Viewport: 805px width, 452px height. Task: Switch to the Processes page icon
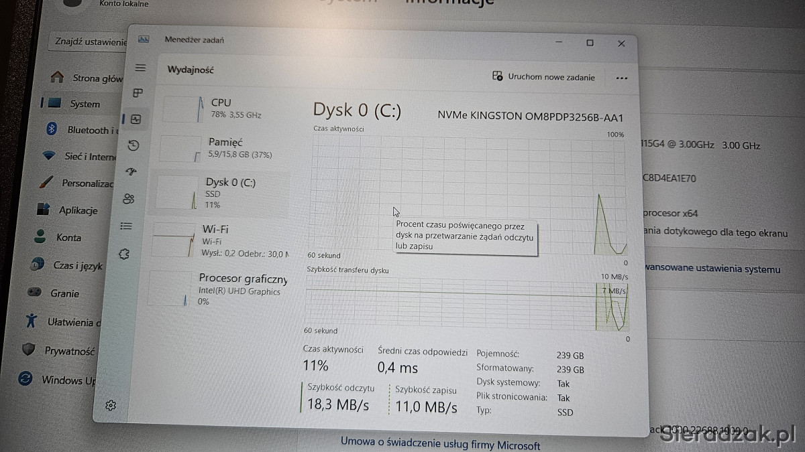pos(138,92)
